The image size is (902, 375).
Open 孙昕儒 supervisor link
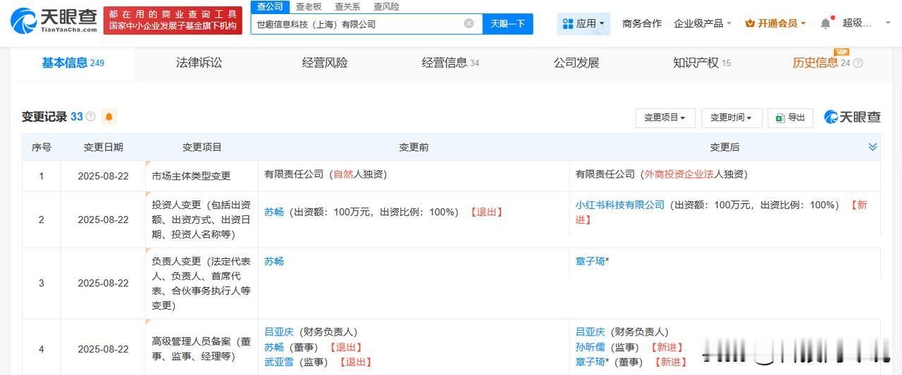tap(590, 347)
